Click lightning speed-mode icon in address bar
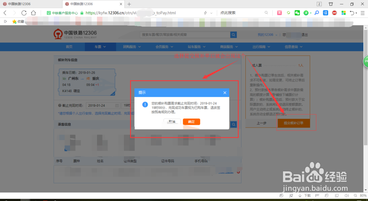 [205, 13]
